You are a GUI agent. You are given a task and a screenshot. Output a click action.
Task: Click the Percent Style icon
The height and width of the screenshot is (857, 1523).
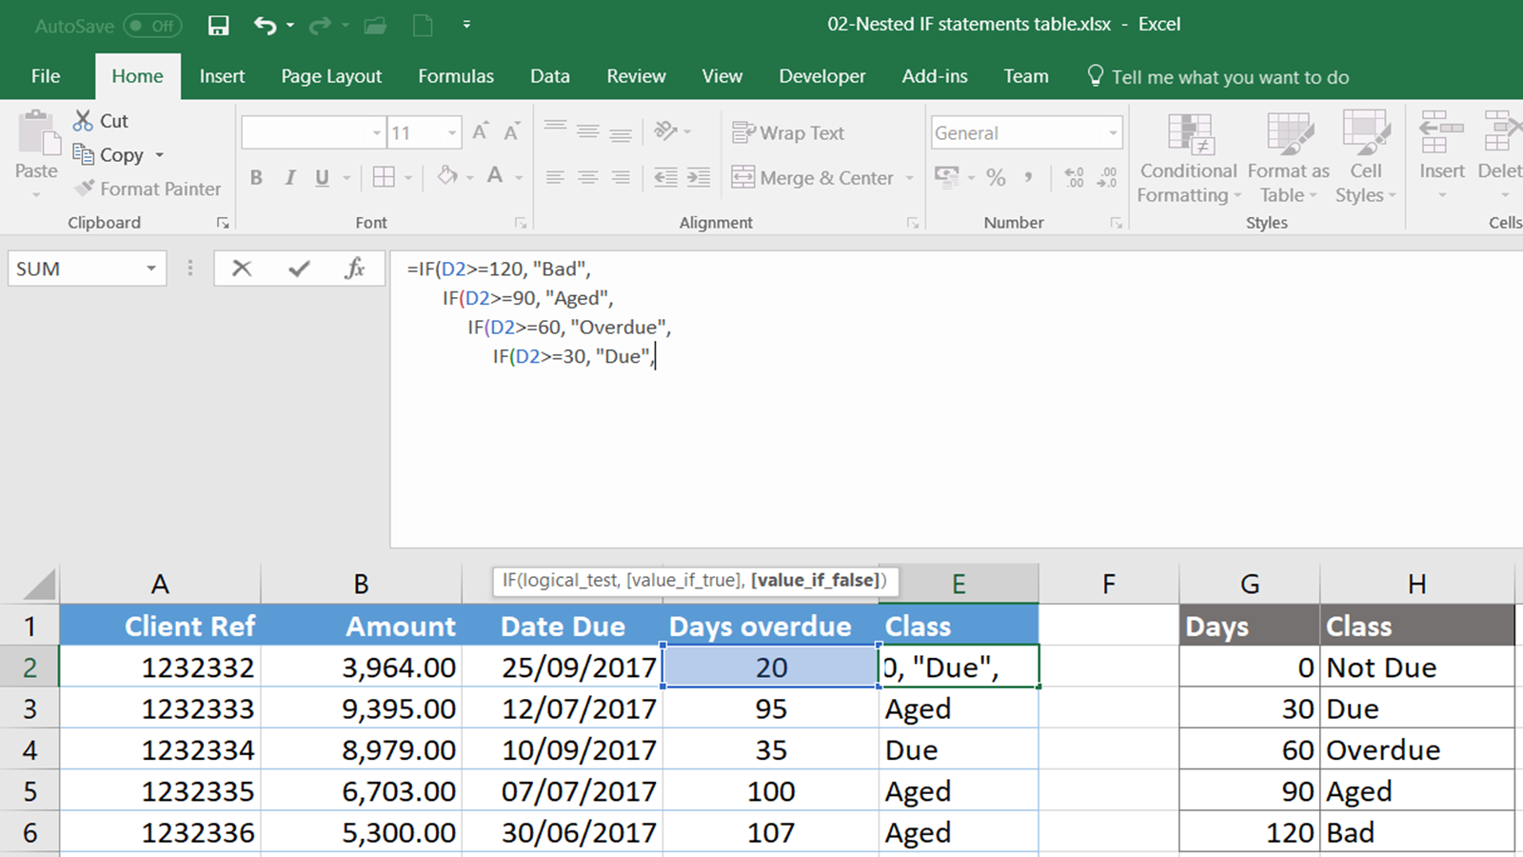tap(996, 177)
